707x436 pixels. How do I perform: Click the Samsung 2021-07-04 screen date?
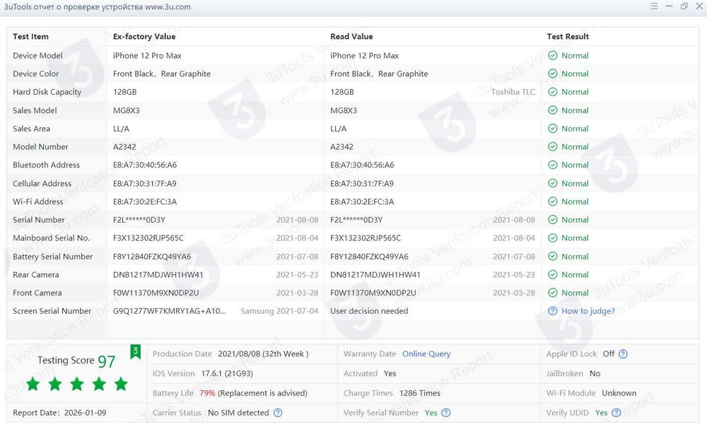[x=279, y=311]
